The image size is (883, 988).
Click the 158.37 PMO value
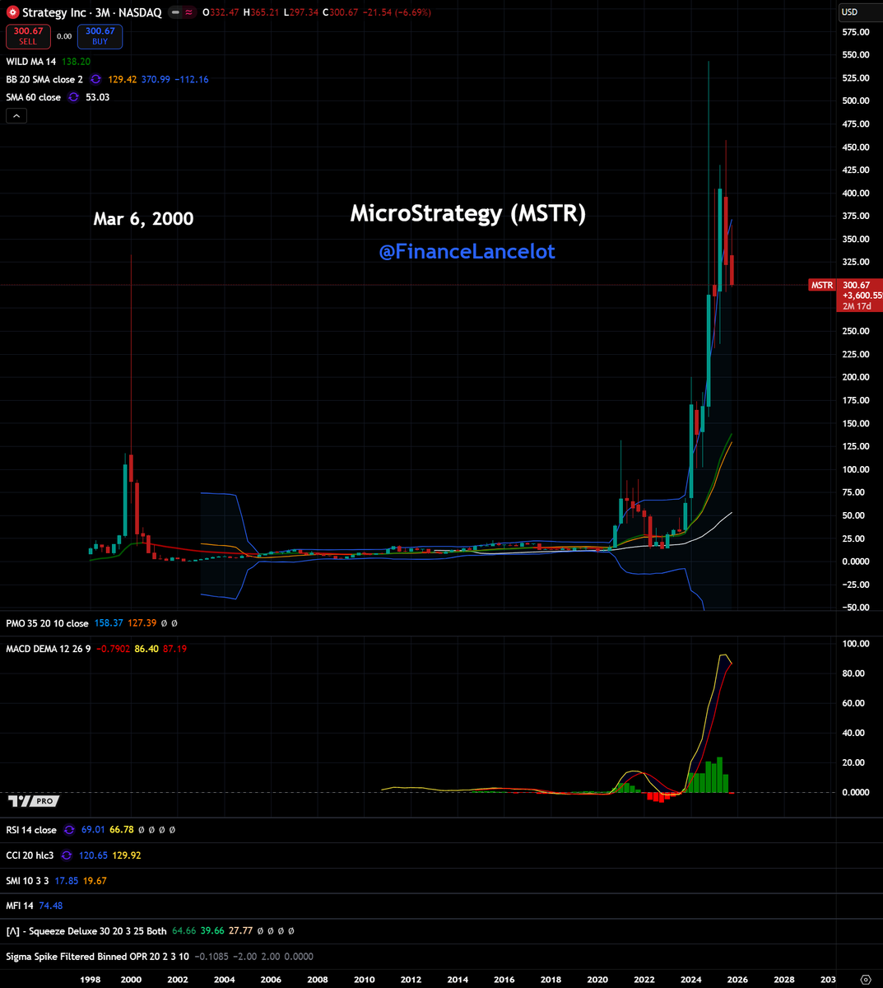109,623
